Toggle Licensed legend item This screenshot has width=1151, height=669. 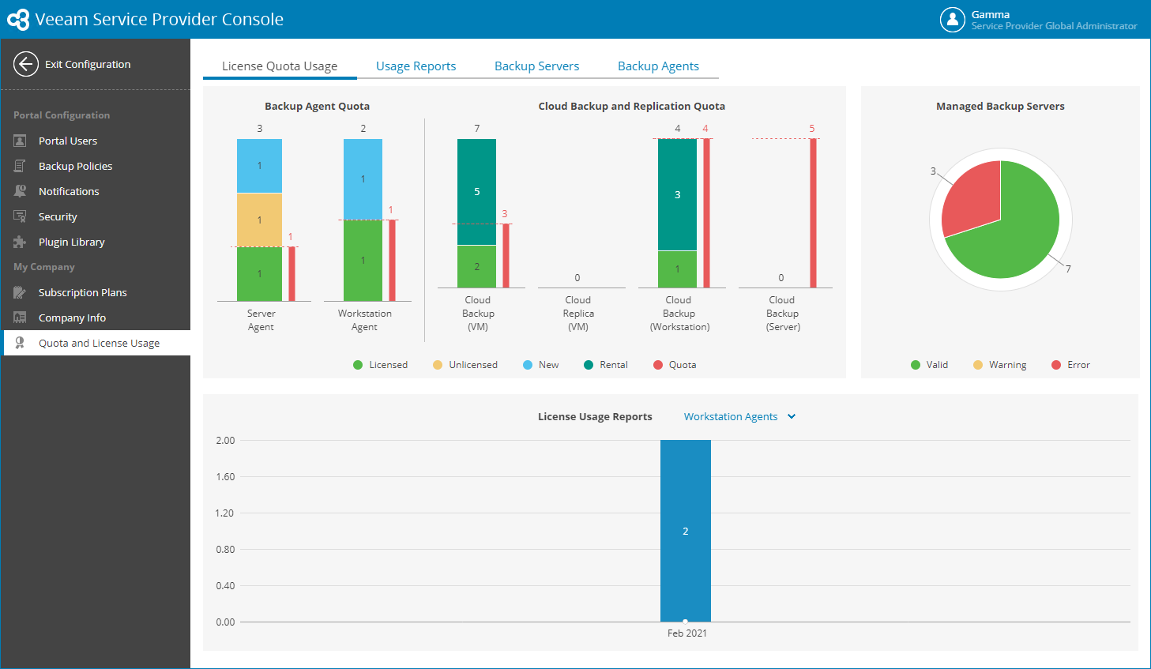click(x=380, y=365)
